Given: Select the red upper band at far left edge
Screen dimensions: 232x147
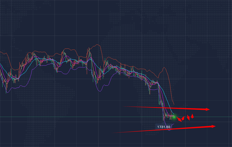Looking at the screenshot, I should click(2, 52).
